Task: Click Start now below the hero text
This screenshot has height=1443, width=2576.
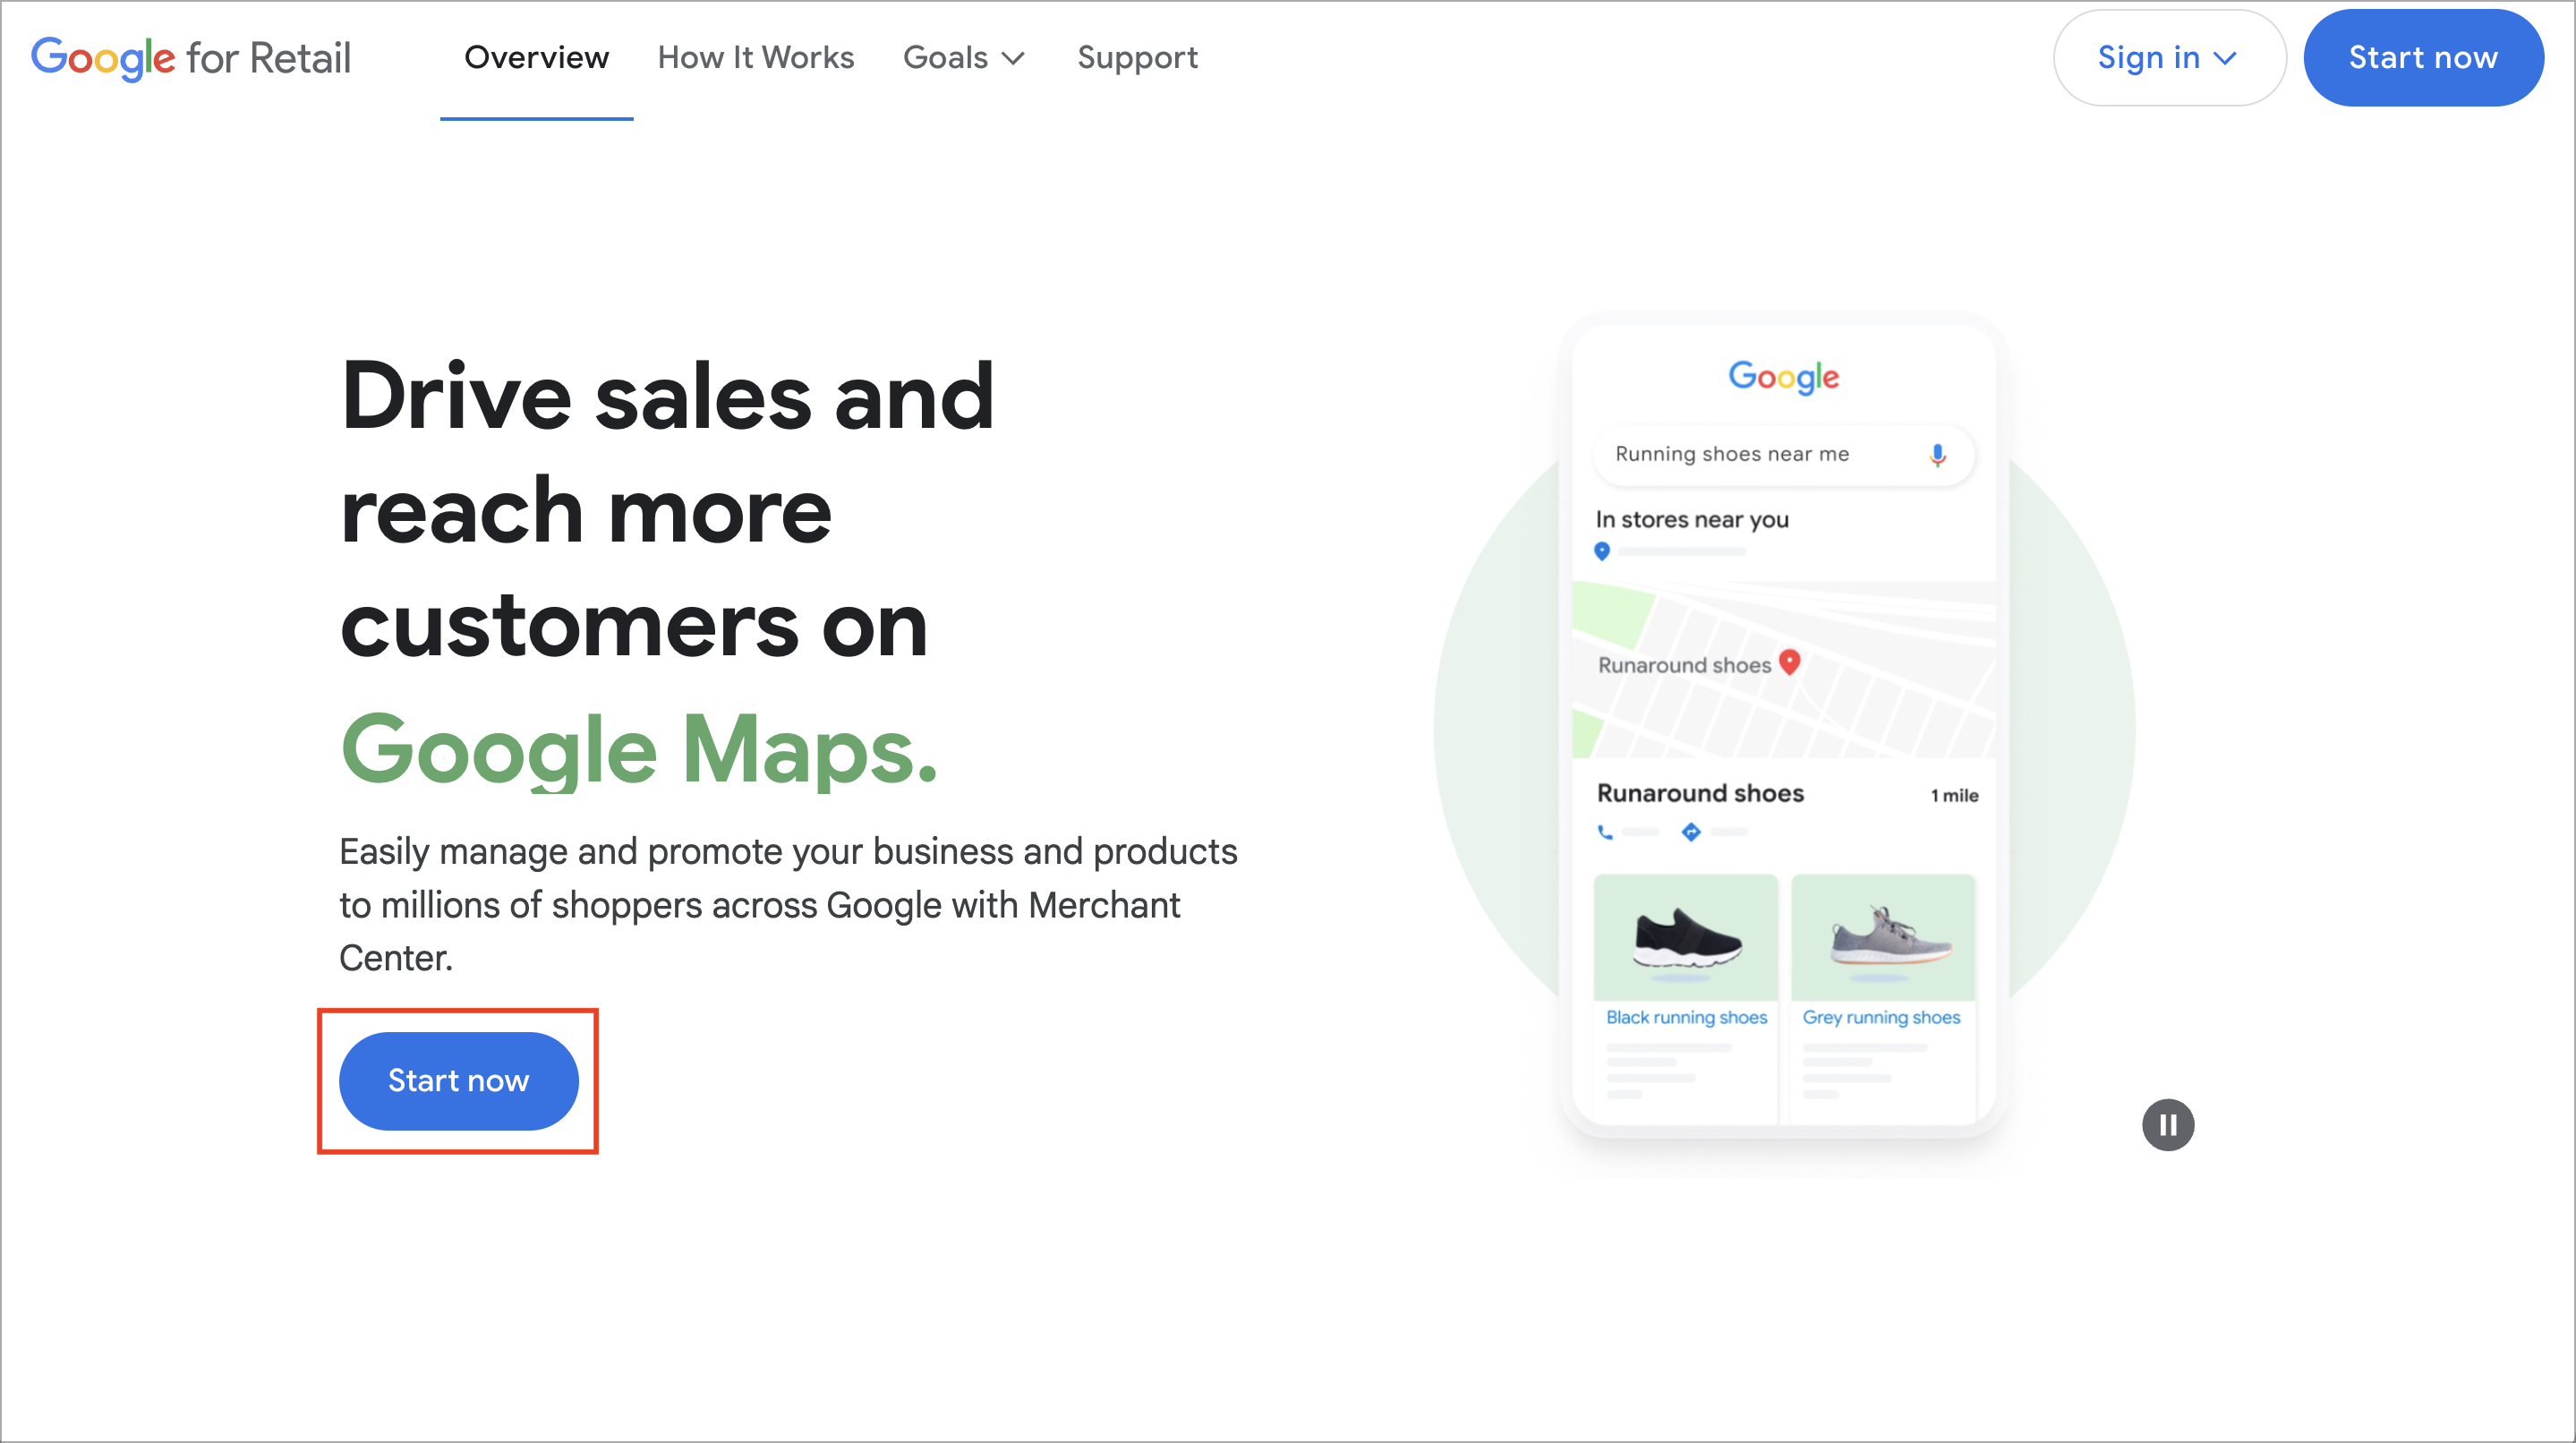Action: [x=459, y=1081]
